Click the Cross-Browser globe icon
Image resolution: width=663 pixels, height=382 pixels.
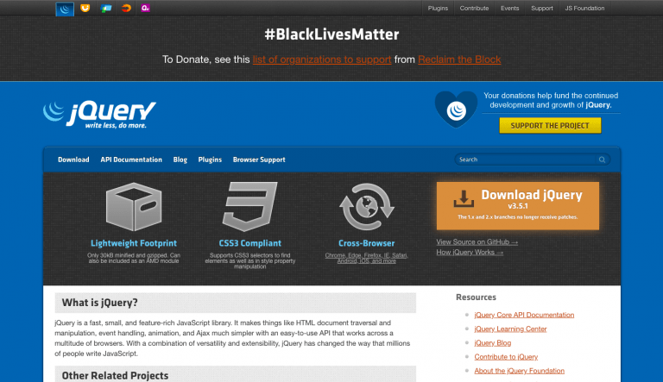(367, 207)
